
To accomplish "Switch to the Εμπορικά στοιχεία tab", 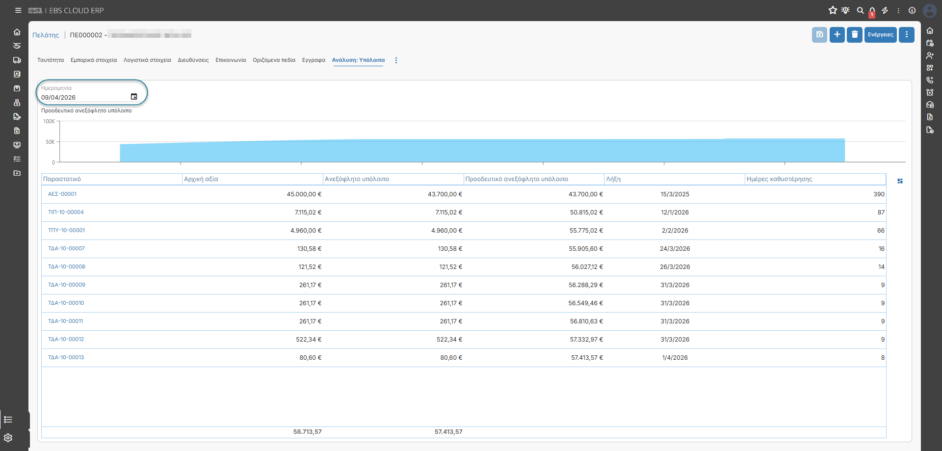I will point(94,60).
